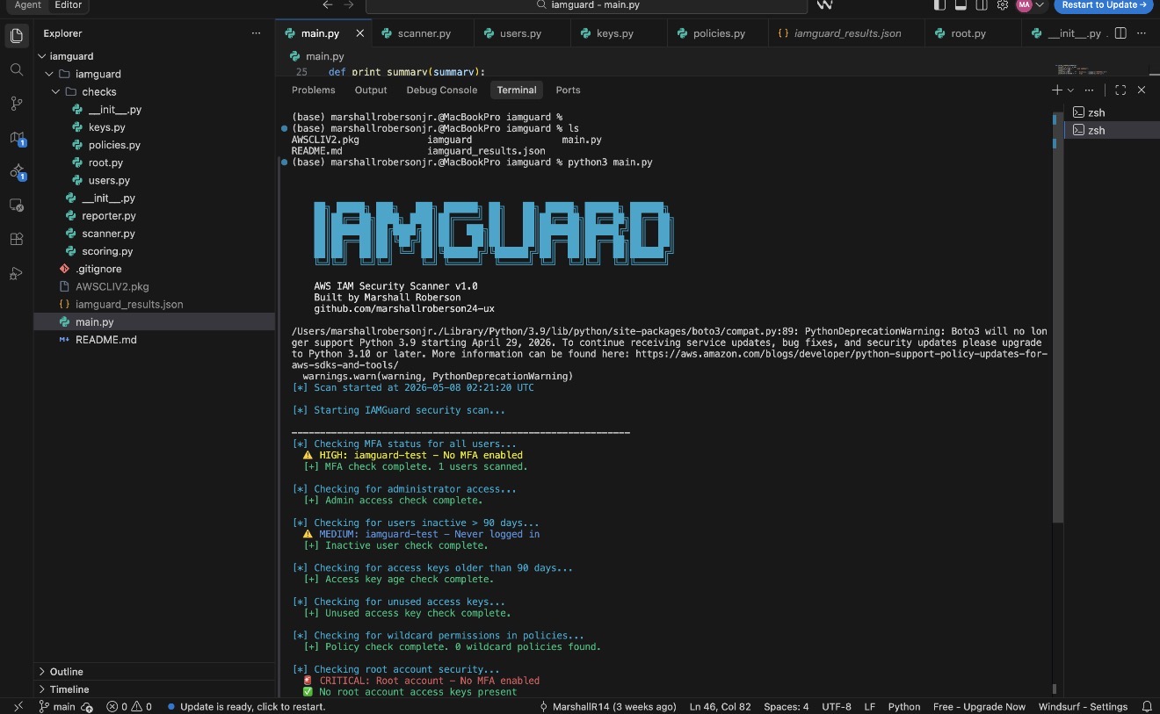Open the new terminal launch profile dropdown
The height and width of the screenshot is (714, 1160).
[x=1070, y=90]
